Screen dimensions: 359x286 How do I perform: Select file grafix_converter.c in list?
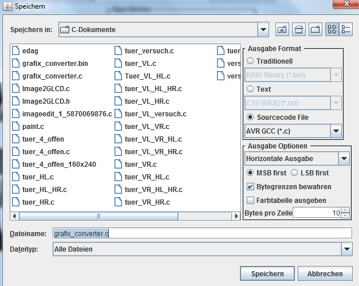point(47,76)
